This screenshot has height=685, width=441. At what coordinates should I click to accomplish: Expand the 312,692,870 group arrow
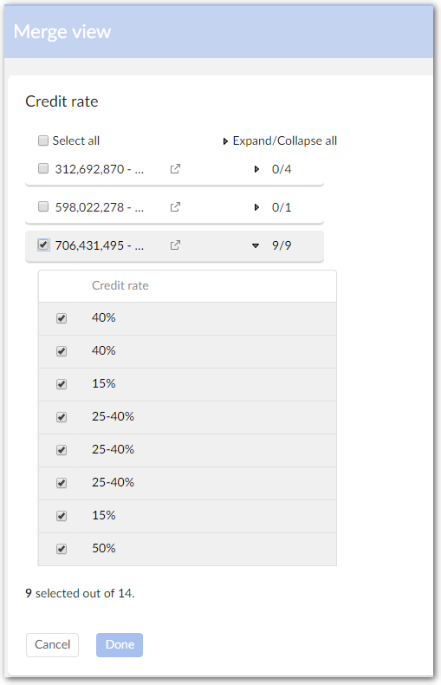coord(256,169)
